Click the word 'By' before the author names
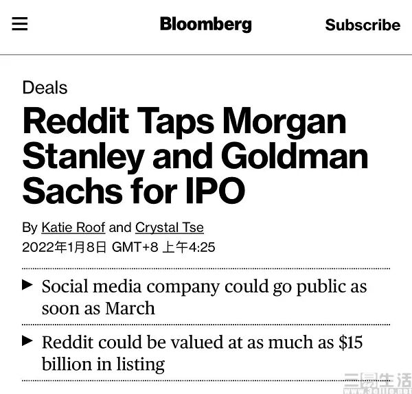The width and height of the screenshot is (412, 394). click(30, 228)
